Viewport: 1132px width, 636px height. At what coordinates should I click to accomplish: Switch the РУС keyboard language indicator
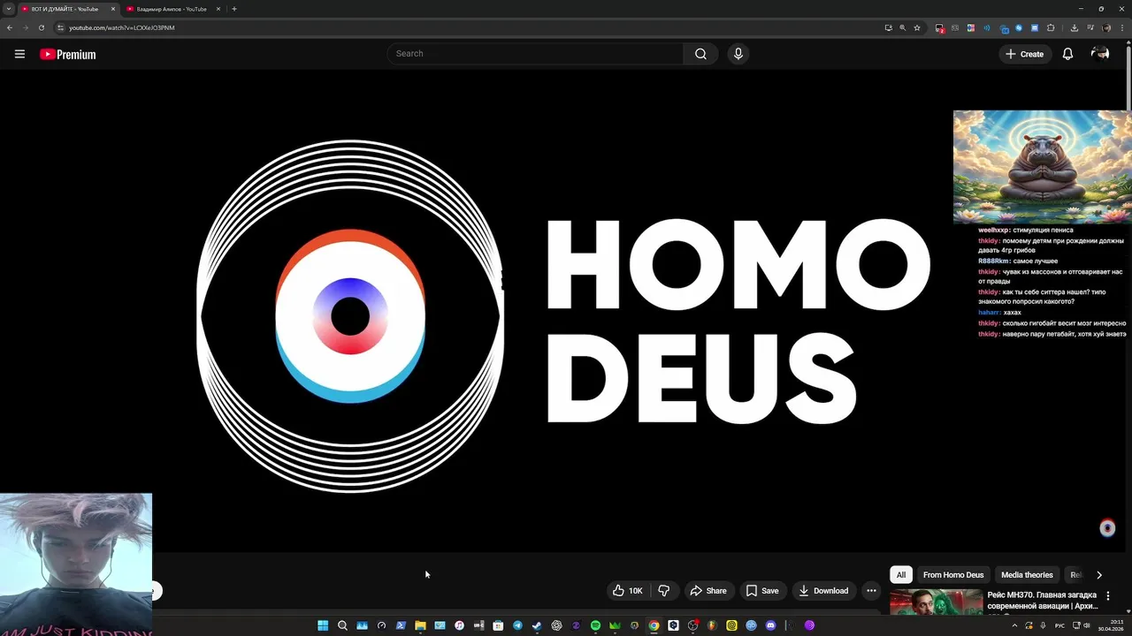pos(1059,625)
